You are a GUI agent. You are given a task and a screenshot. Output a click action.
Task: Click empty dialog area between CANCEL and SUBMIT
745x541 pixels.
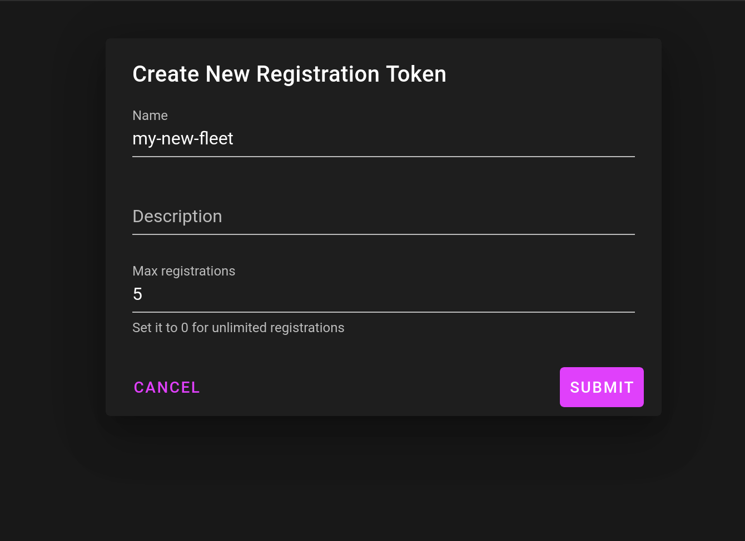[x=378, y=387]
